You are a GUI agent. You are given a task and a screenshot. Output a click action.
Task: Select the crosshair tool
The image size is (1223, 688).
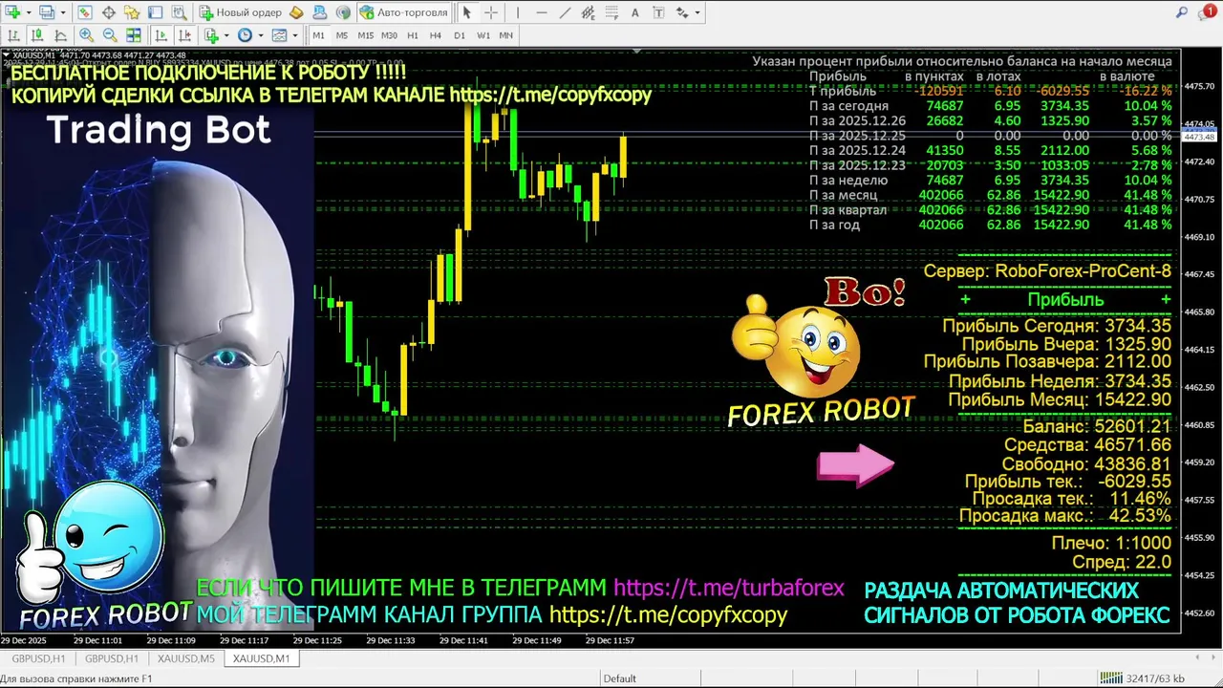pyautogui.click(x=491, y=12)
